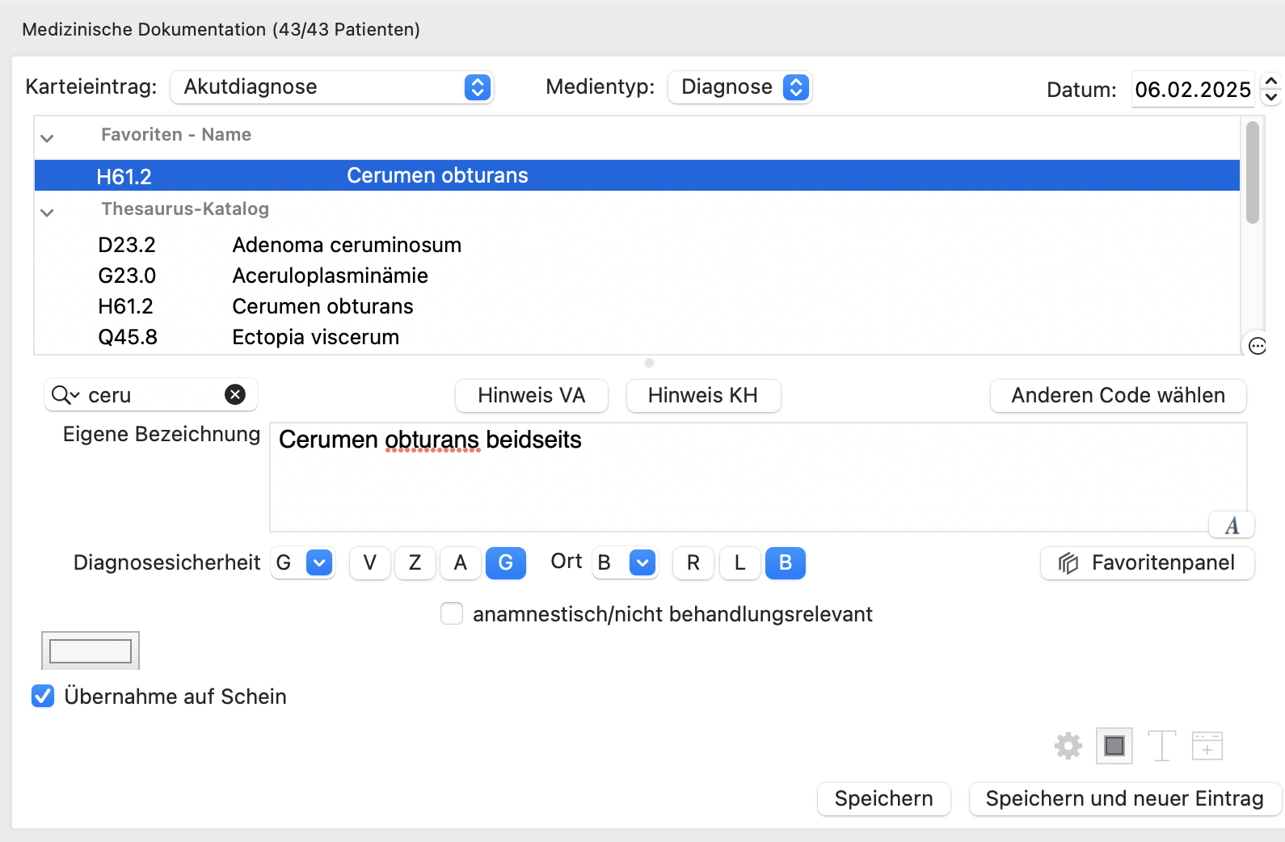1285x842 pixels.
Task: Toggle anamnestisch/nicht behandlungsrelevant checkbox
Action: (452, 613)
